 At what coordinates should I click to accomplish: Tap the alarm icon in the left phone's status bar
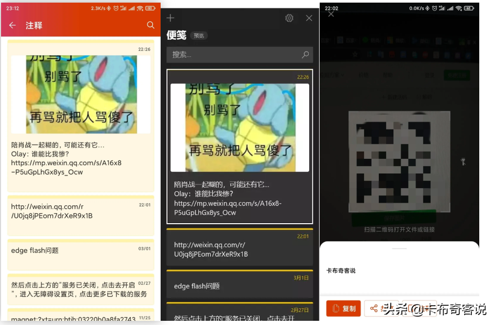[116, 8]
